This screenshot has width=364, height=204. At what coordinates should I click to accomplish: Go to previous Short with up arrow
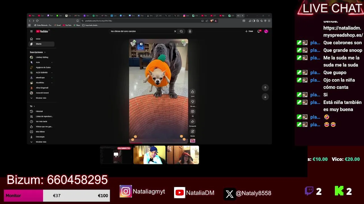pyautogui.click(x=265, y=88)
